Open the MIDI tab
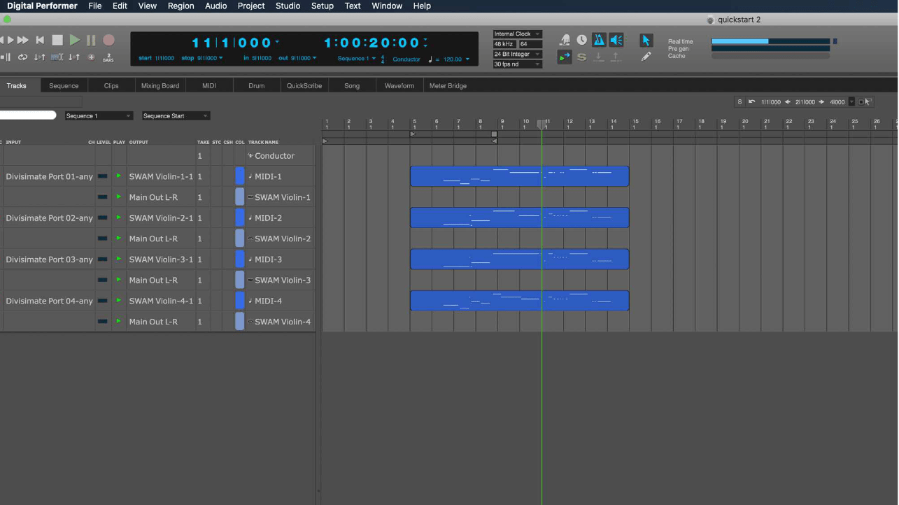Screen dimensions: 899x505 click(209, 85)
